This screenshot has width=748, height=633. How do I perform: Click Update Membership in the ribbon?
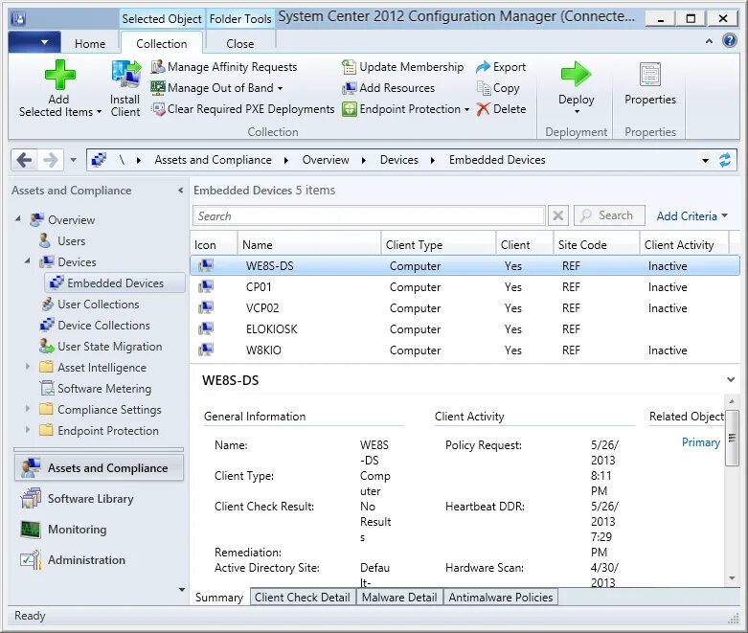[403, 67]
